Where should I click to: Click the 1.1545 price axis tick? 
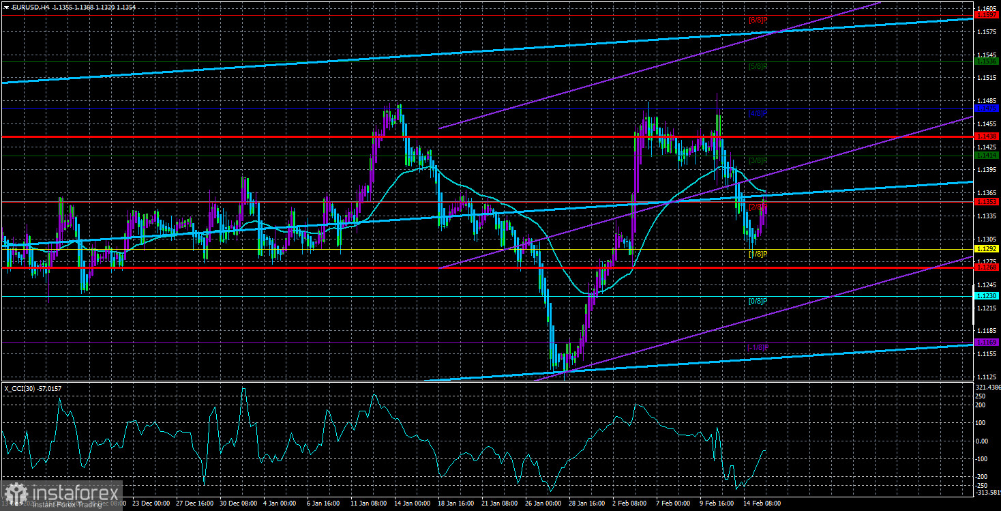985,55
